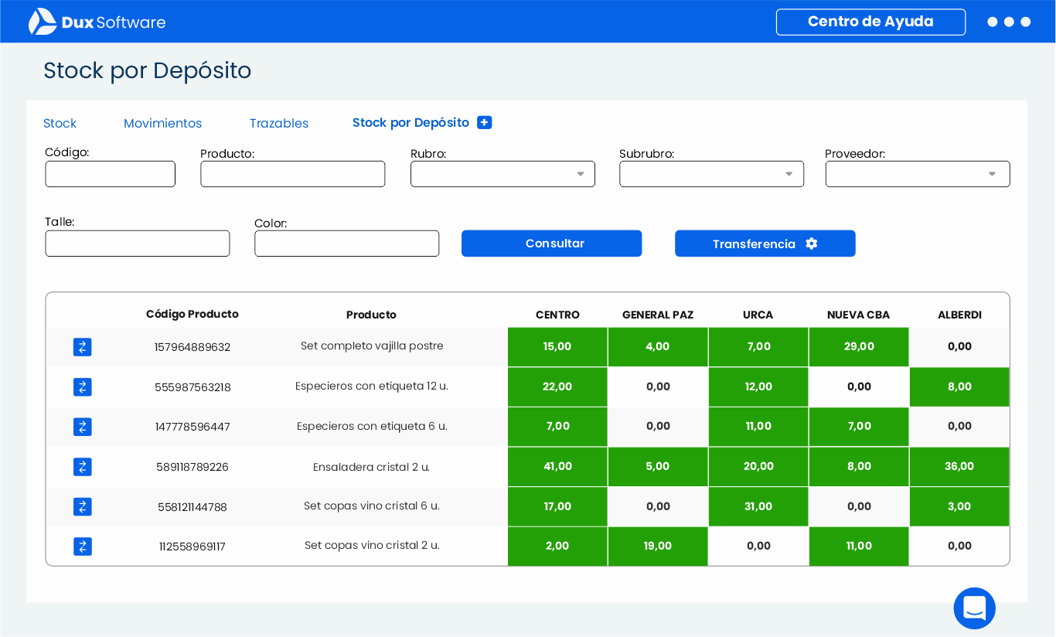Open the Proveedor dropdown
1056x637 pixels.
[992, 173]
